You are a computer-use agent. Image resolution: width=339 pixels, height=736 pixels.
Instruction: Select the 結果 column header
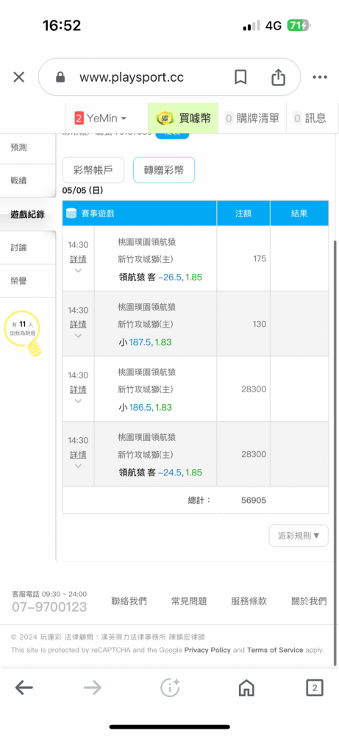pyautogui.click(x=299, y=213)
